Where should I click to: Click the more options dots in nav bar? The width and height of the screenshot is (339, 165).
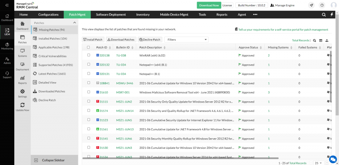click(x=255, y=15)
